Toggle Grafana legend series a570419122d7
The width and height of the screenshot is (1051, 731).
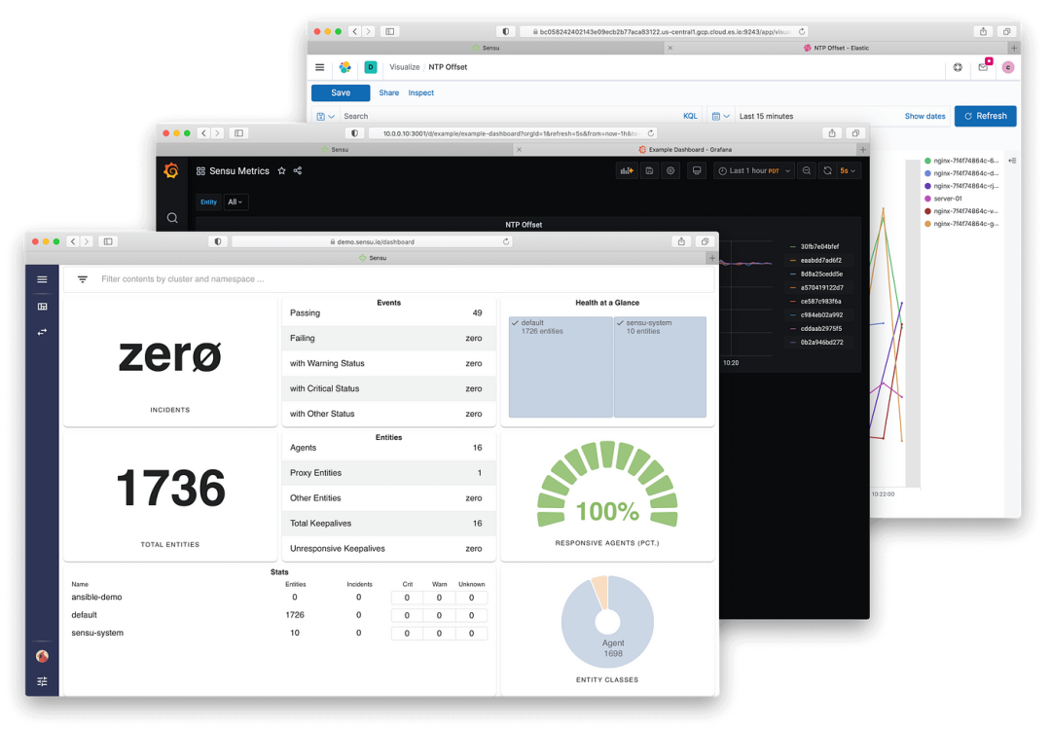[821, 288]
